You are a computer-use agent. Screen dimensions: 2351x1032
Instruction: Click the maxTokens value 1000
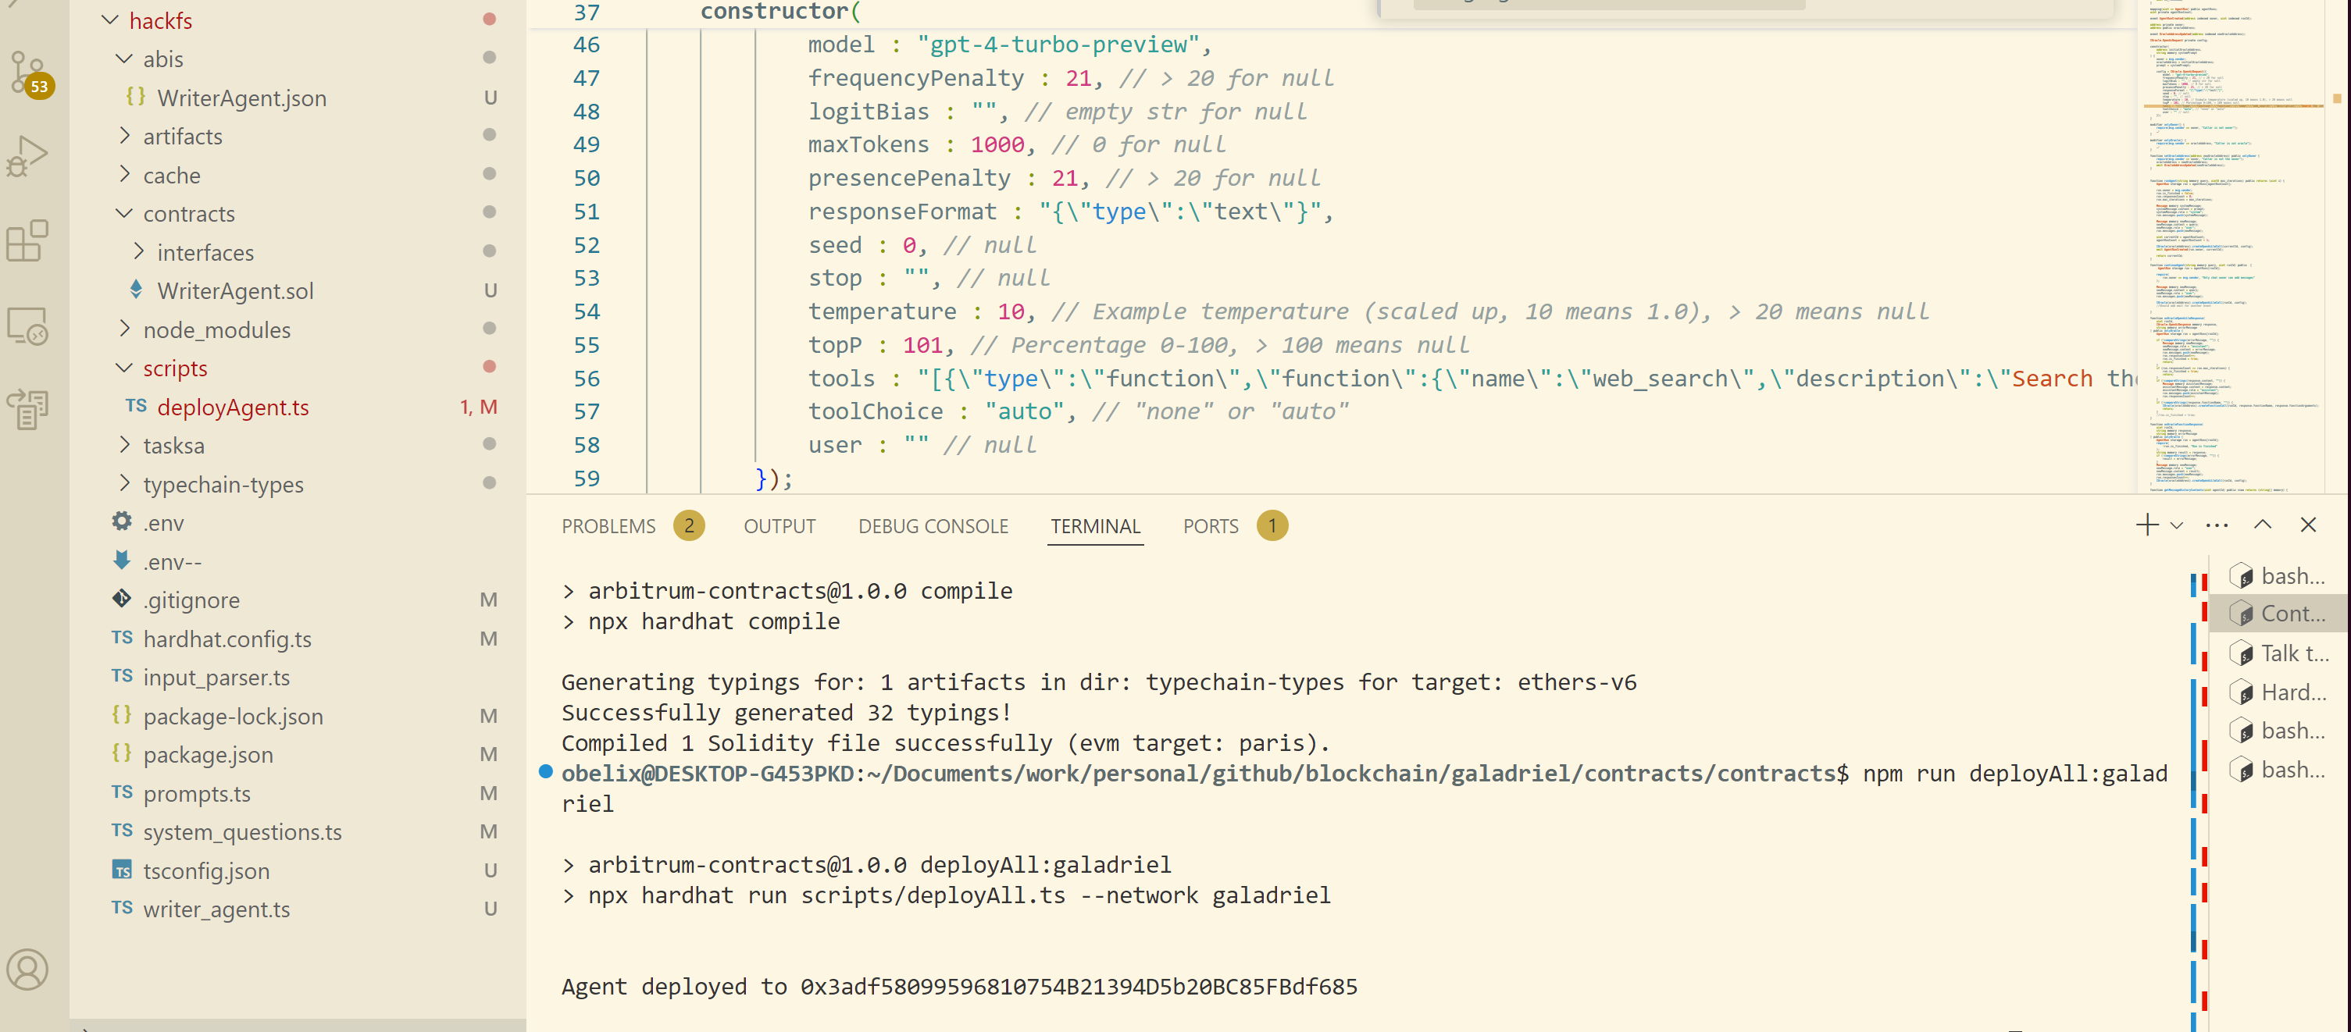point(997,144)
